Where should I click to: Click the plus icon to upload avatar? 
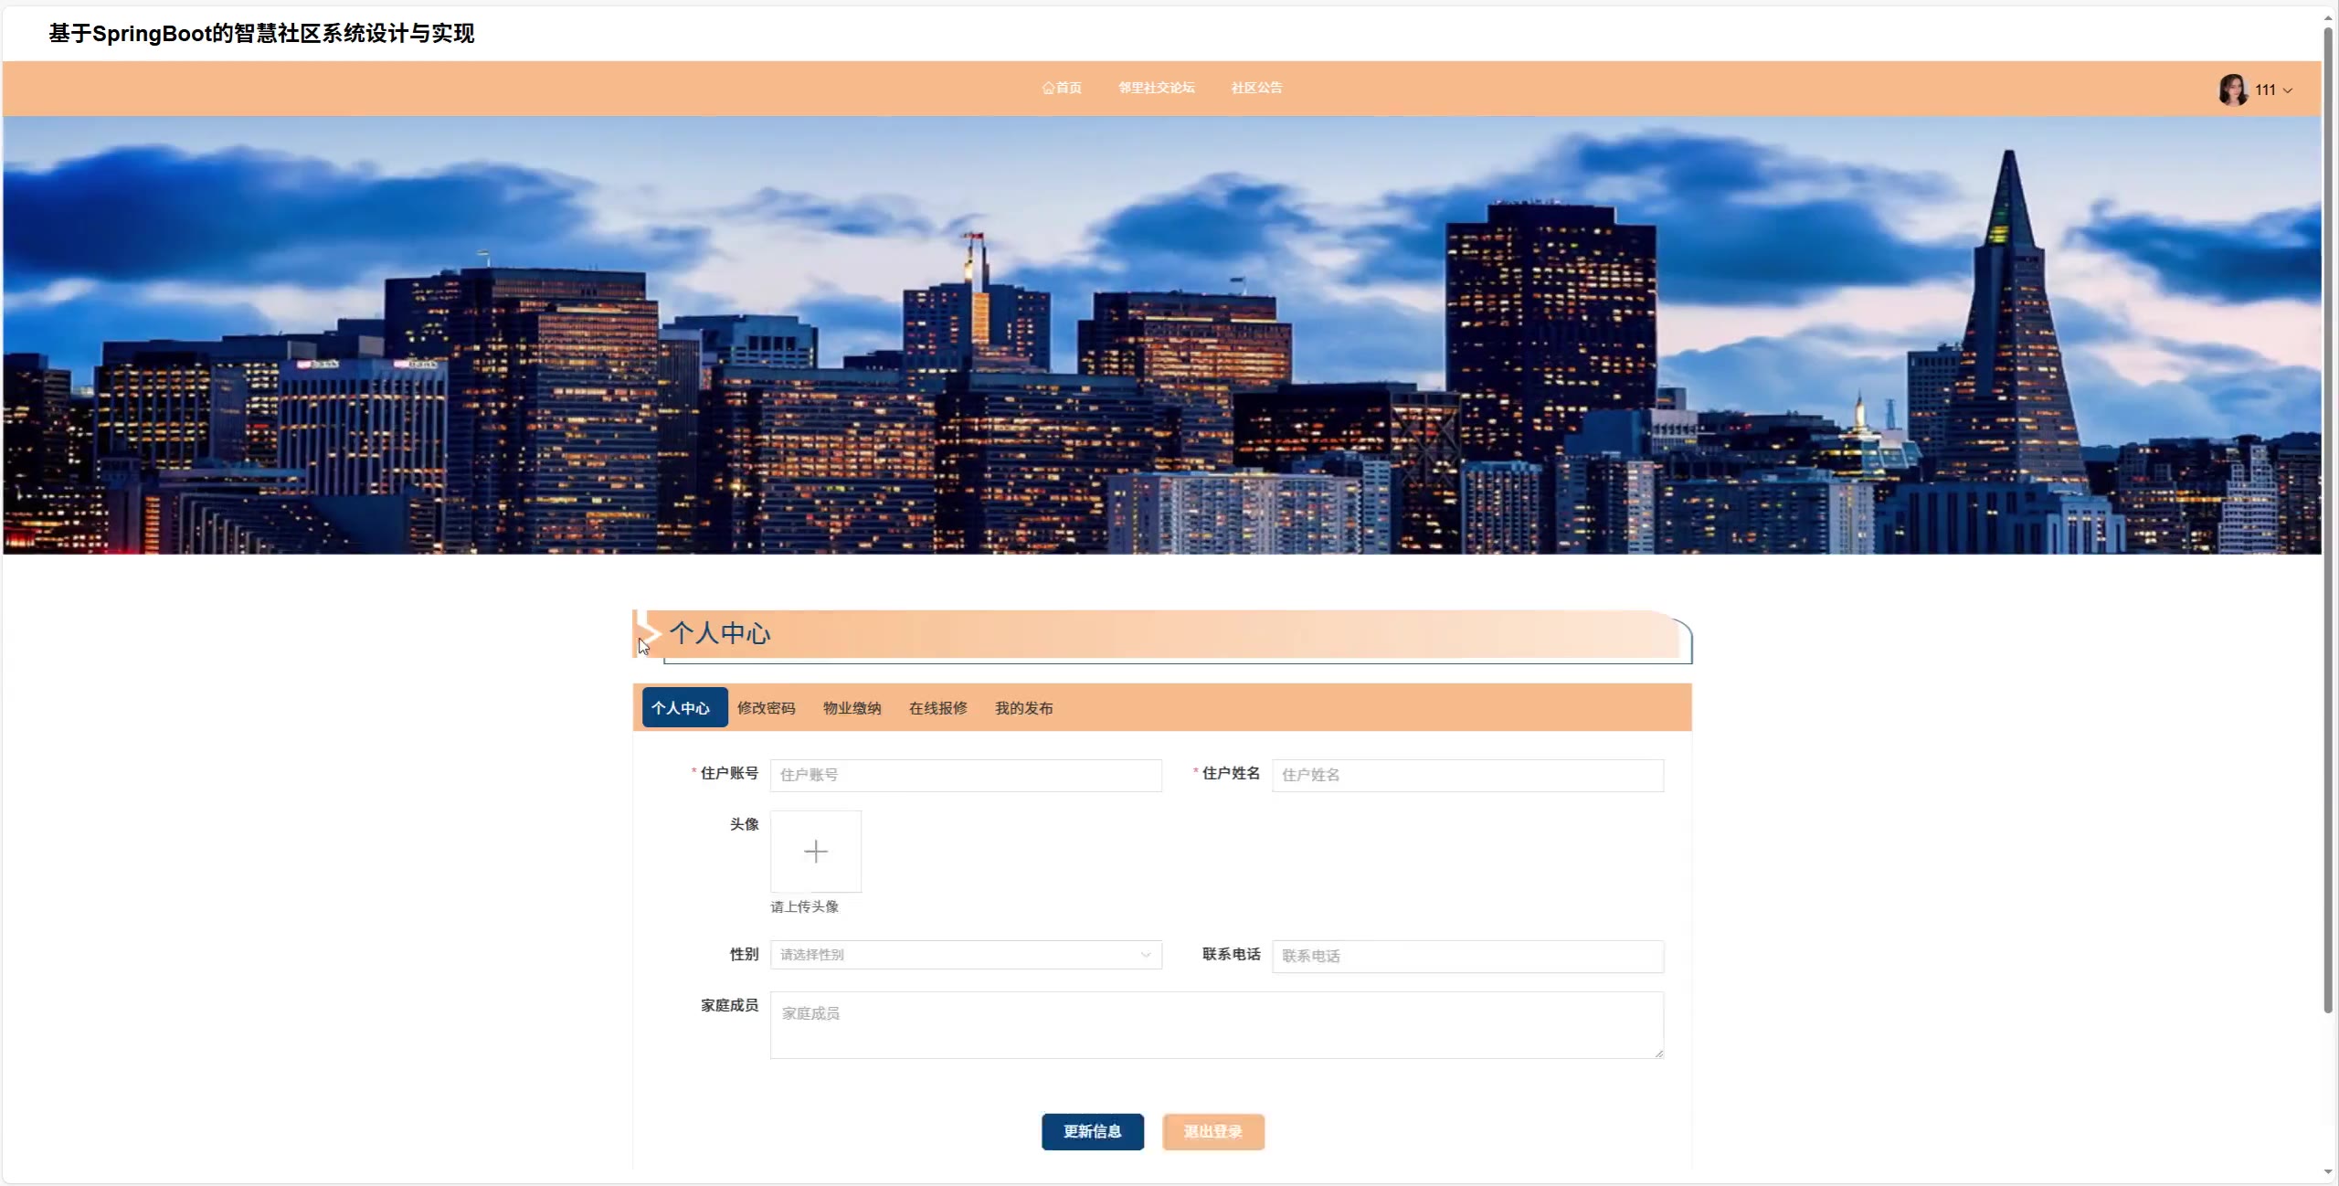click(x=815, y=852)
